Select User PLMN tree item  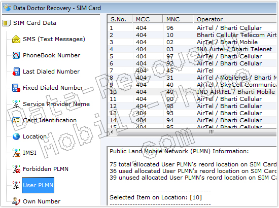tap(38, 185)
